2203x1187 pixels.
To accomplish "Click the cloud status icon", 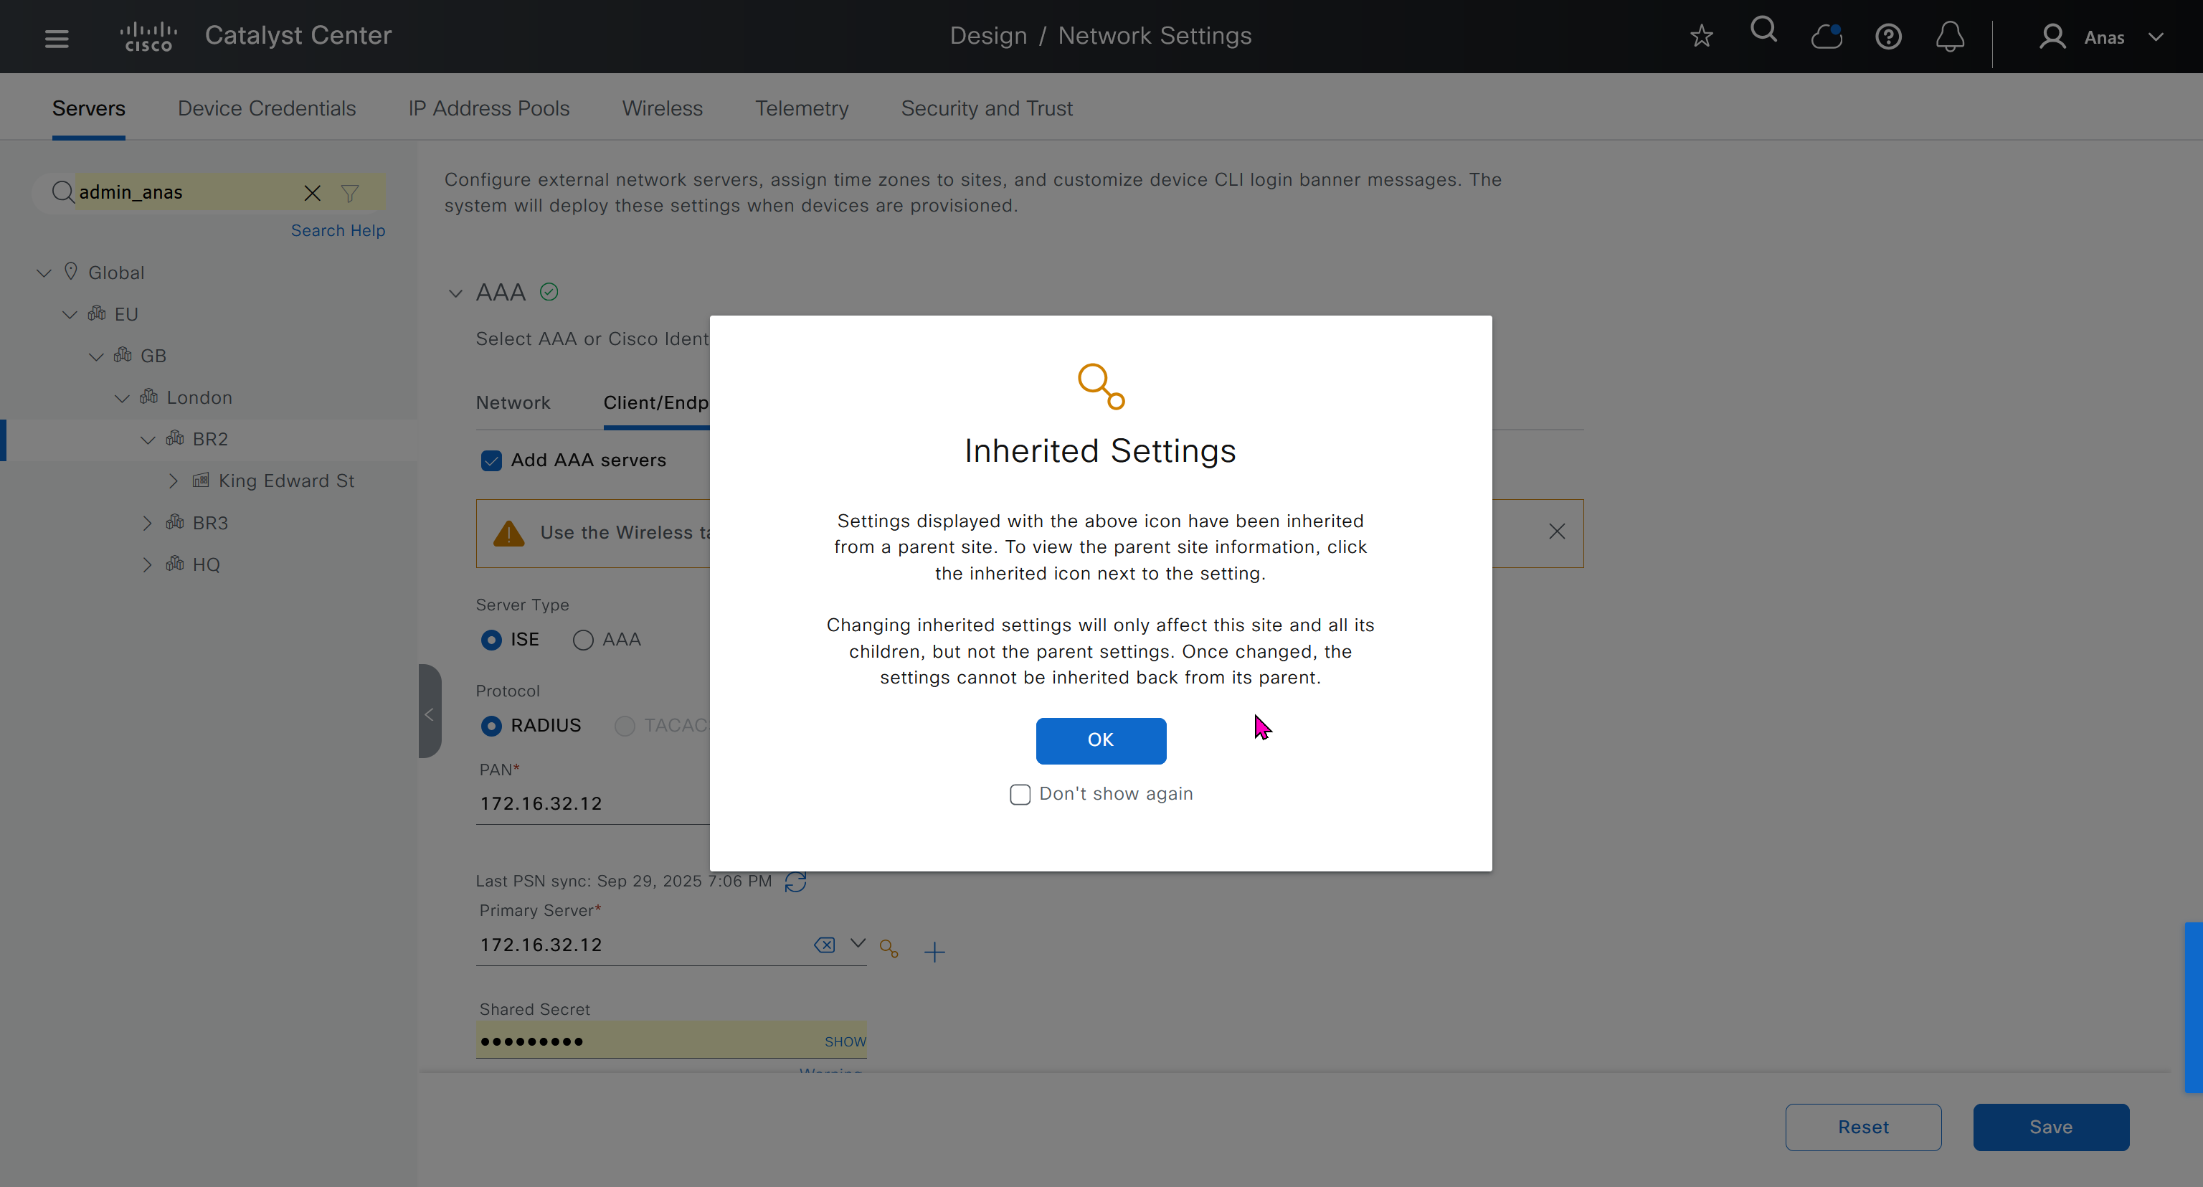I will coord(1826,37).
